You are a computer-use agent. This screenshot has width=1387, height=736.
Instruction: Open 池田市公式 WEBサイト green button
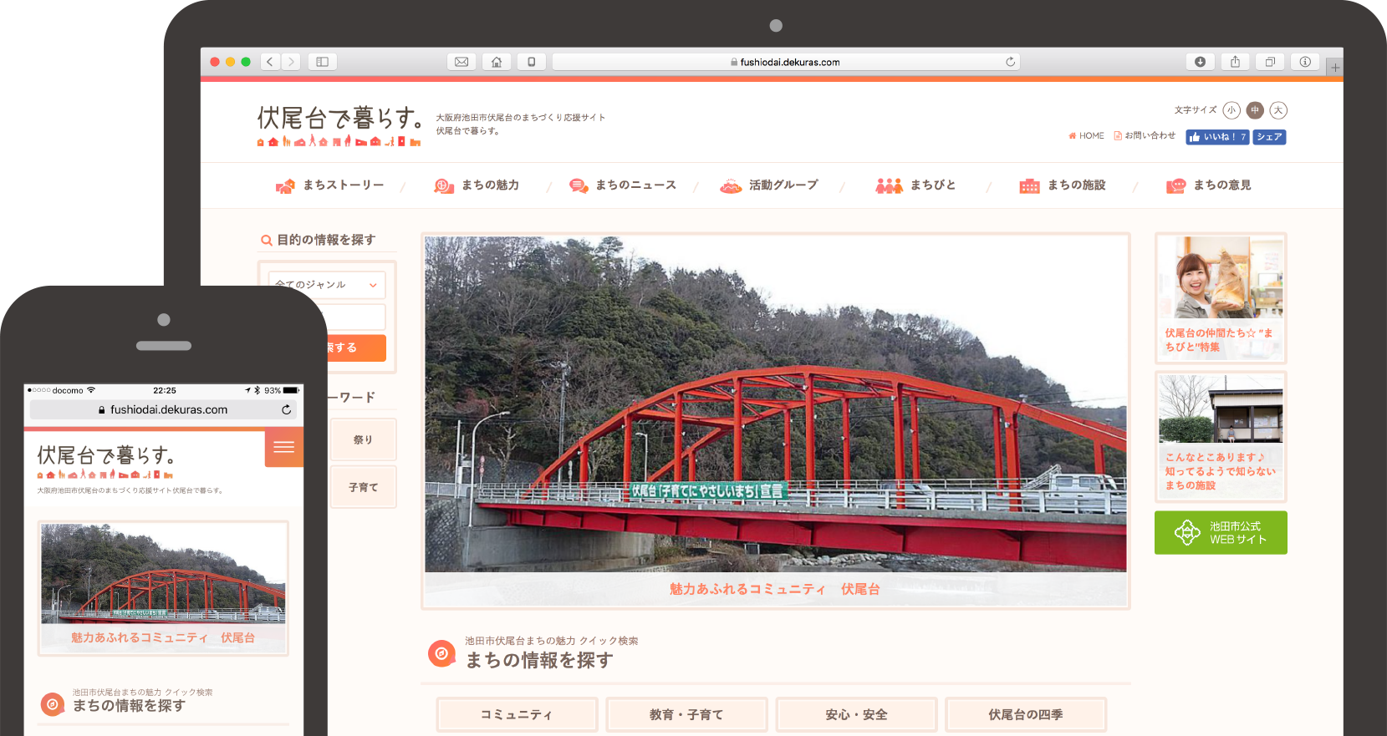click(x=1221, y=533)
